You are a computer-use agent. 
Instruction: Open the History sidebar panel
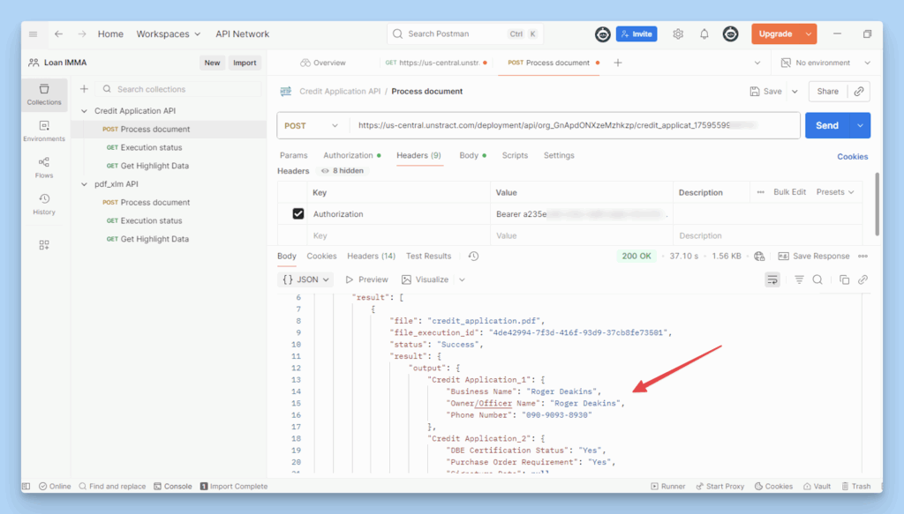pos(44,204)
